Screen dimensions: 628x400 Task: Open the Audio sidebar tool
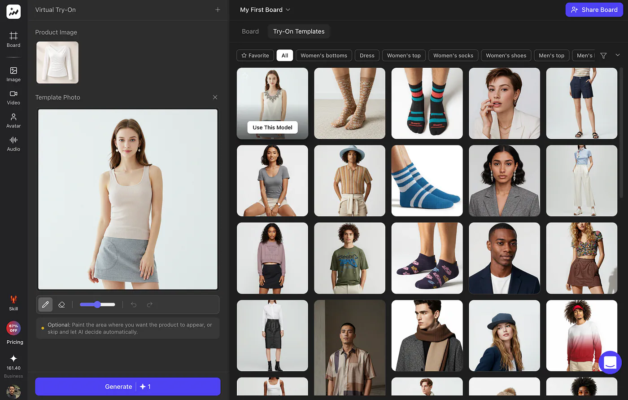point(13,144)
